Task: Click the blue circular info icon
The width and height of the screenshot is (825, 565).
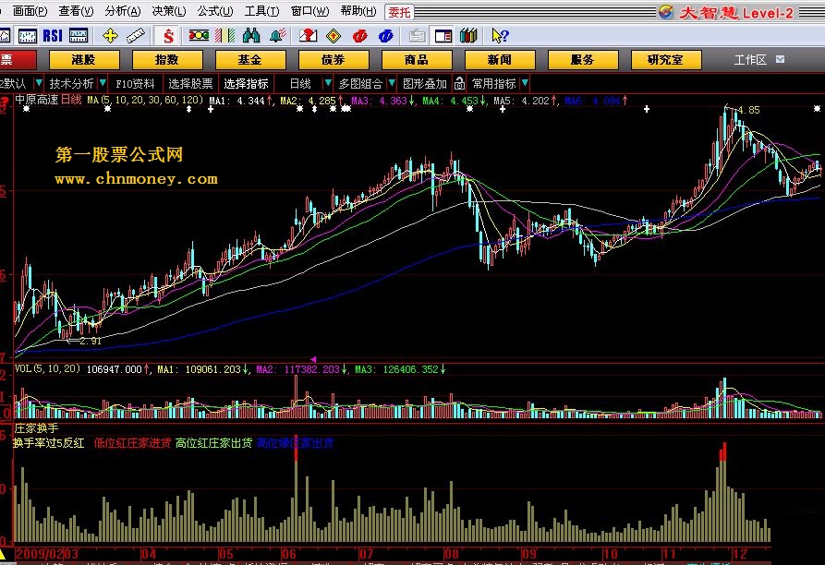Action: pos(385,36)
